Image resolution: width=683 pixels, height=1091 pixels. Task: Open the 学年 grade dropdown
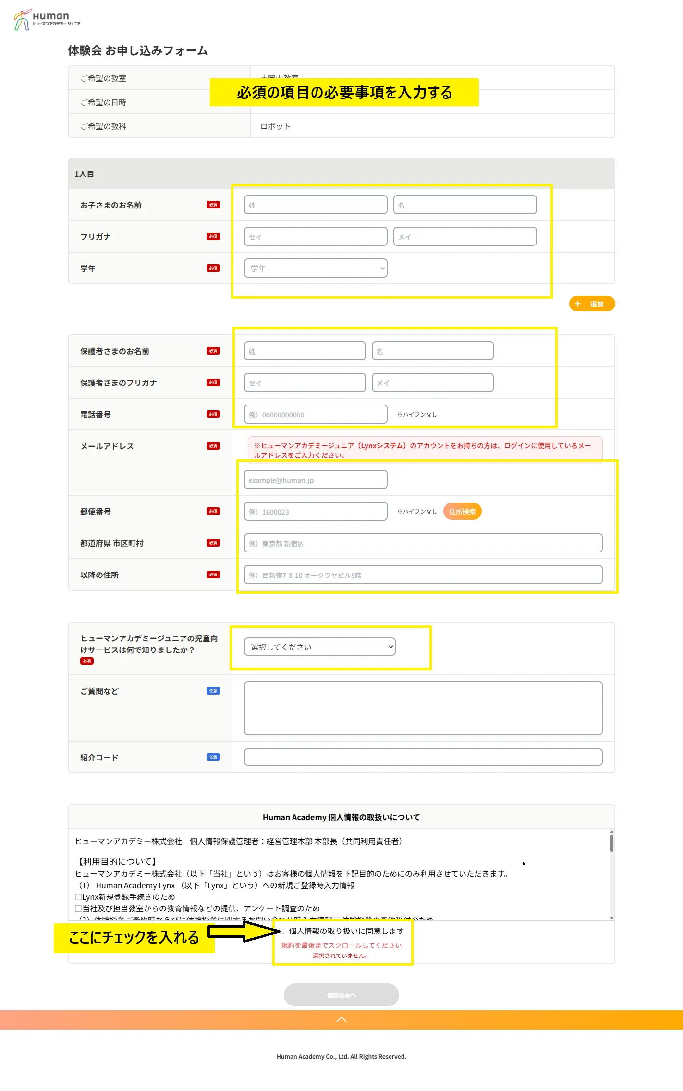point(316,268)
